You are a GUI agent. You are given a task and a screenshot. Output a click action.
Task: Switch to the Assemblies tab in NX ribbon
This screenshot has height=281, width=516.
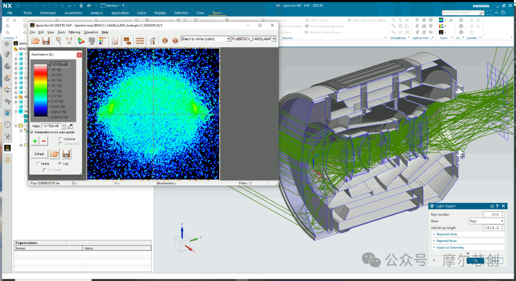pyautogui.click(x=73, y=13)
